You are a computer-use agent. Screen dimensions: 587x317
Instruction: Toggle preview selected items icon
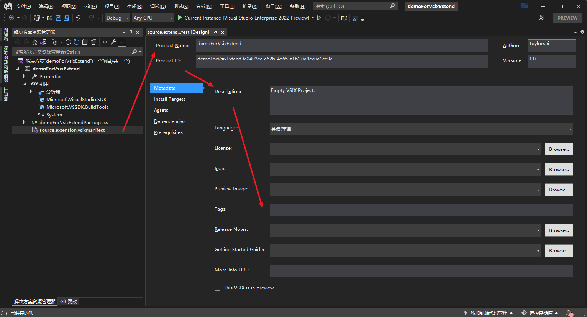tap(122, 42)
